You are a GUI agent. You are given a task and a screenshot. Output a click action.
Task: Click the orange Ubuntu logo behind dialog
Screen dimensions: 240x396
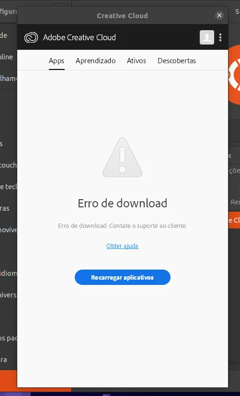coord(234,75)
